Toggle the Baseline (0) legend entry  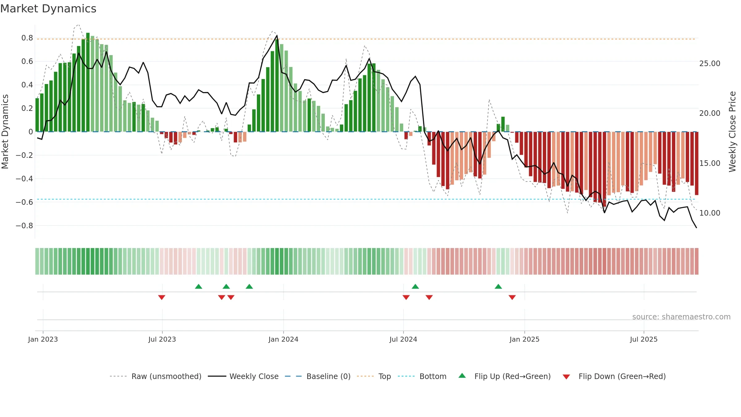click(x=317, y=376)
